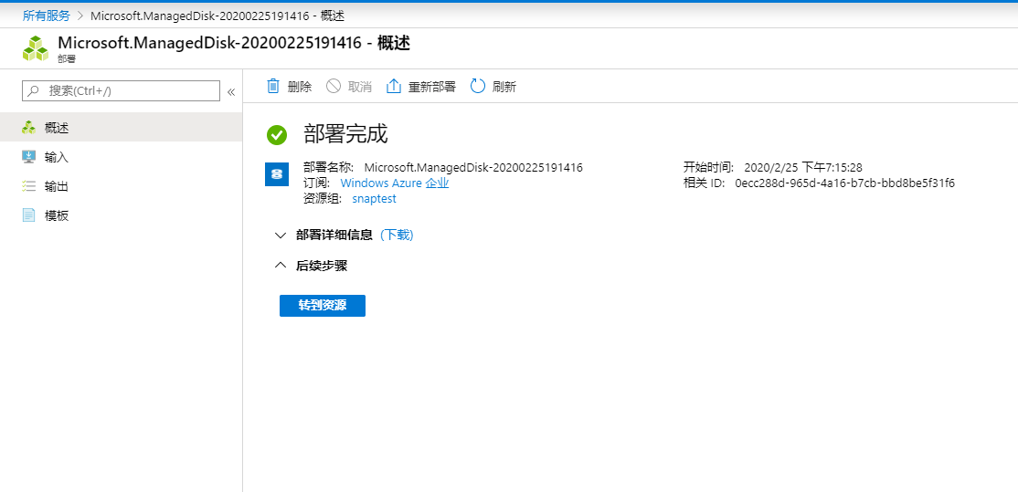Click the 转到资源 button

[x=323, y=305]
